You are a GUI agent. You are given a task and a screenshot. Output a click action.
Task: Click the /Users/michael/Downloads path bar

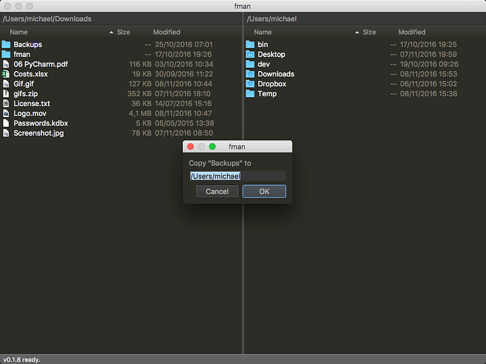(x=120, y=19)
